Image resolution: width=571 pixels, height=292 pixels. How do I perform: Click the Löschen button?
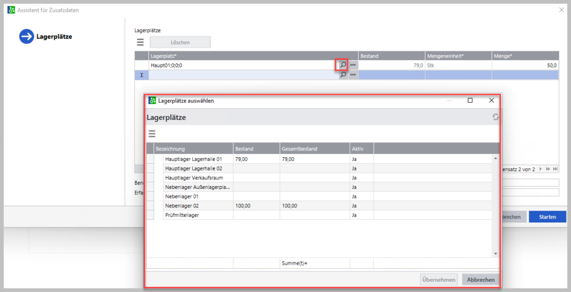pos(180,42)
